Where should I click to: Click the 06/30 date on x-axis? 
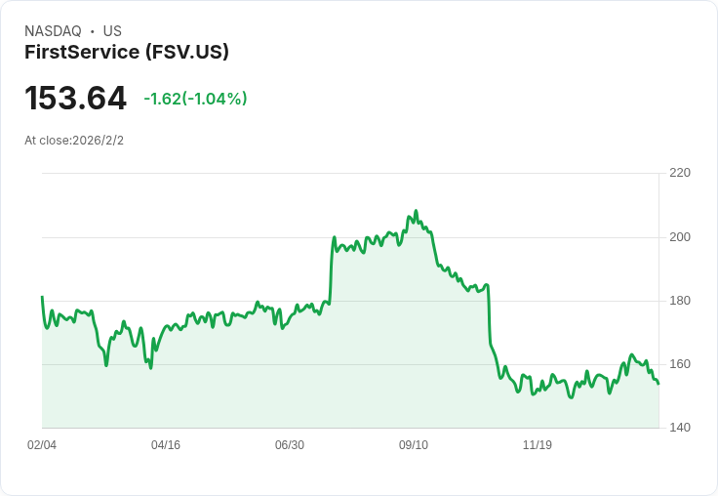click(290, 445)
